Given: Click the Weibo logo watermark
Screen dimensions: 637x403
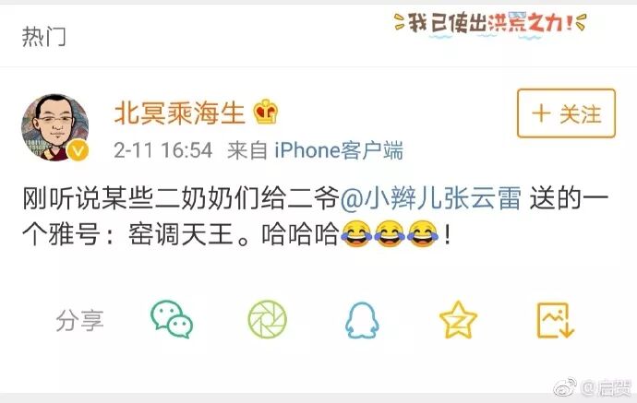Looking at the screenshot, I should pyautogui.click(x=565, y=386).
